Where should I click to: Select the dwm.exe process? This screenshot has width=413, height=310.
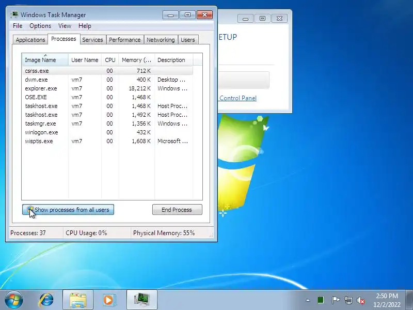108,80
